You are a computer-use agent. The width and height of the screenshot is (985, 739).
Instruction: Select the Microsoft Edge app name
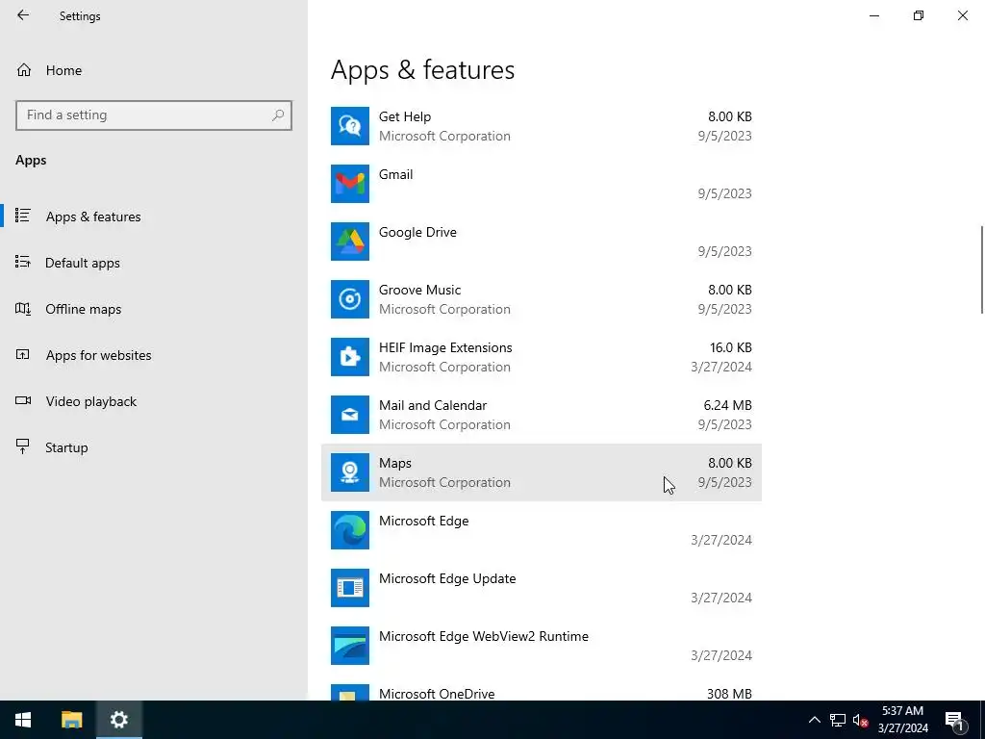423,521
